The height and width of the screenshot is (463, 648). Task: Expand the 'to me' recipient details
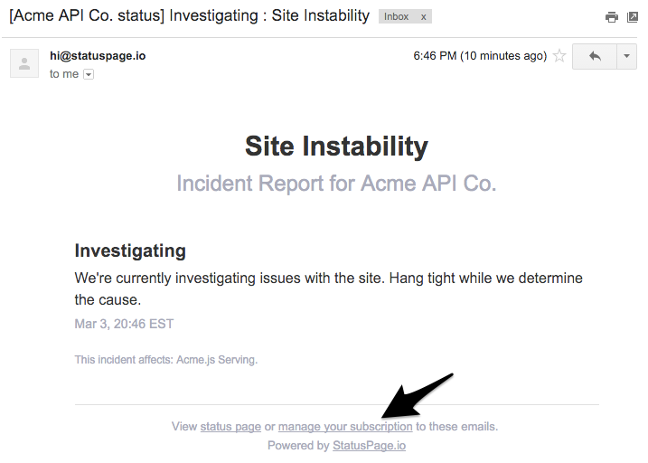click(x=89, y=74)
